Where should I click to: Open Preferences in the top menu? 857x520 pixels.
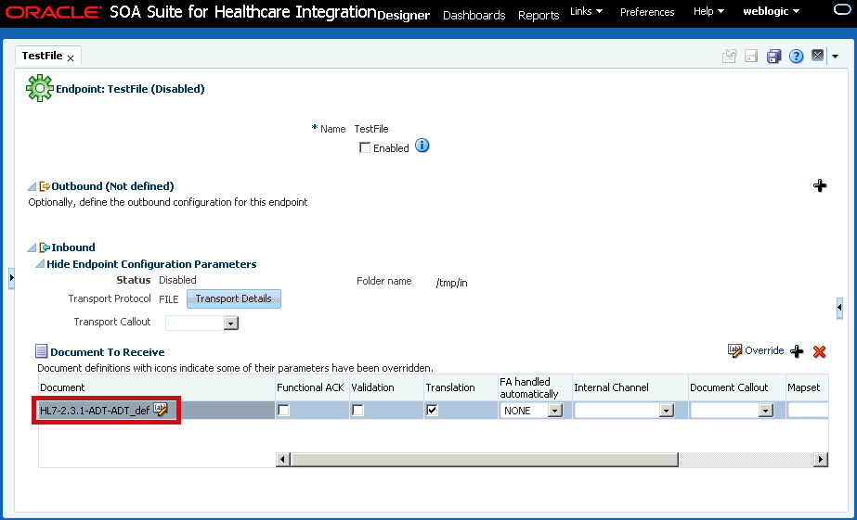[x=647, y=12]
